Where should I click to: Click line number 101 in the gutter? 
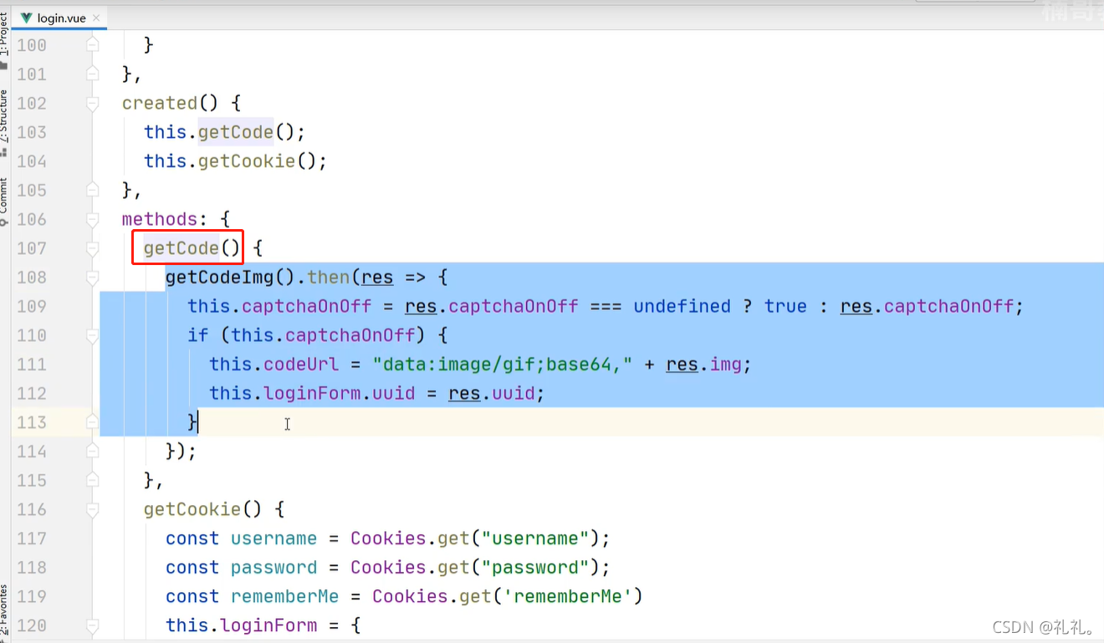[32, 74]
